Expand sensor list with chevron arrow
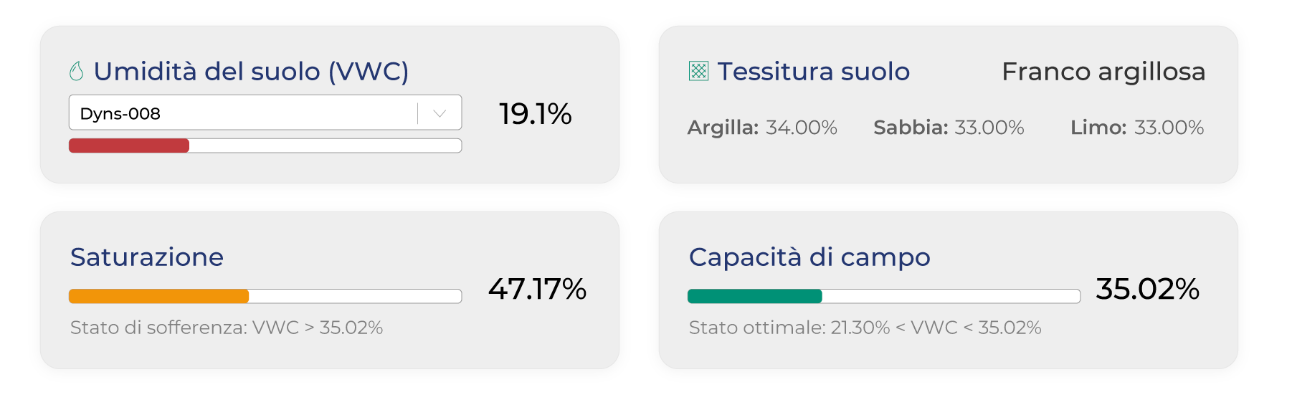This screenshot has height=410, width=1292. click(440, 113)
